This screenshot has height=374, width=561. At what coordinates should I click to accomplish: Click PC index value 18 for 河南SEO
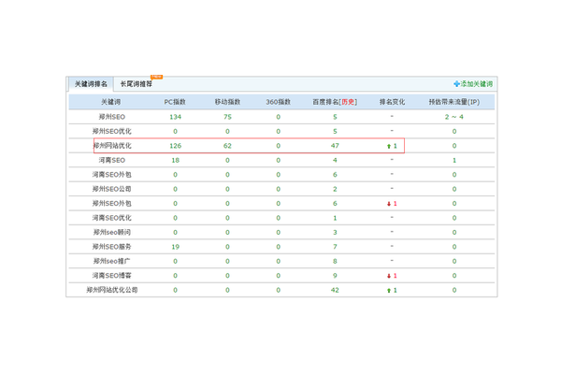pos(176,160)
